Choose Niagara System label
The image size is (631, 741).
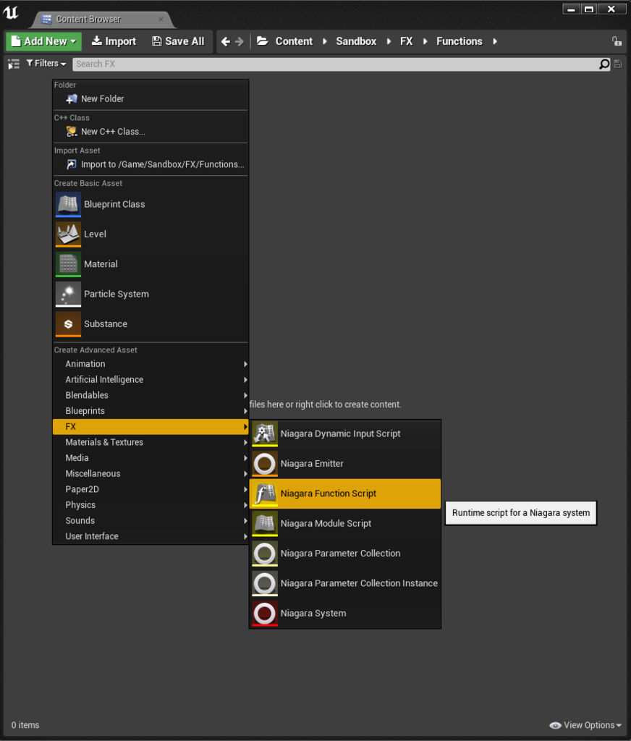(313, 614)
